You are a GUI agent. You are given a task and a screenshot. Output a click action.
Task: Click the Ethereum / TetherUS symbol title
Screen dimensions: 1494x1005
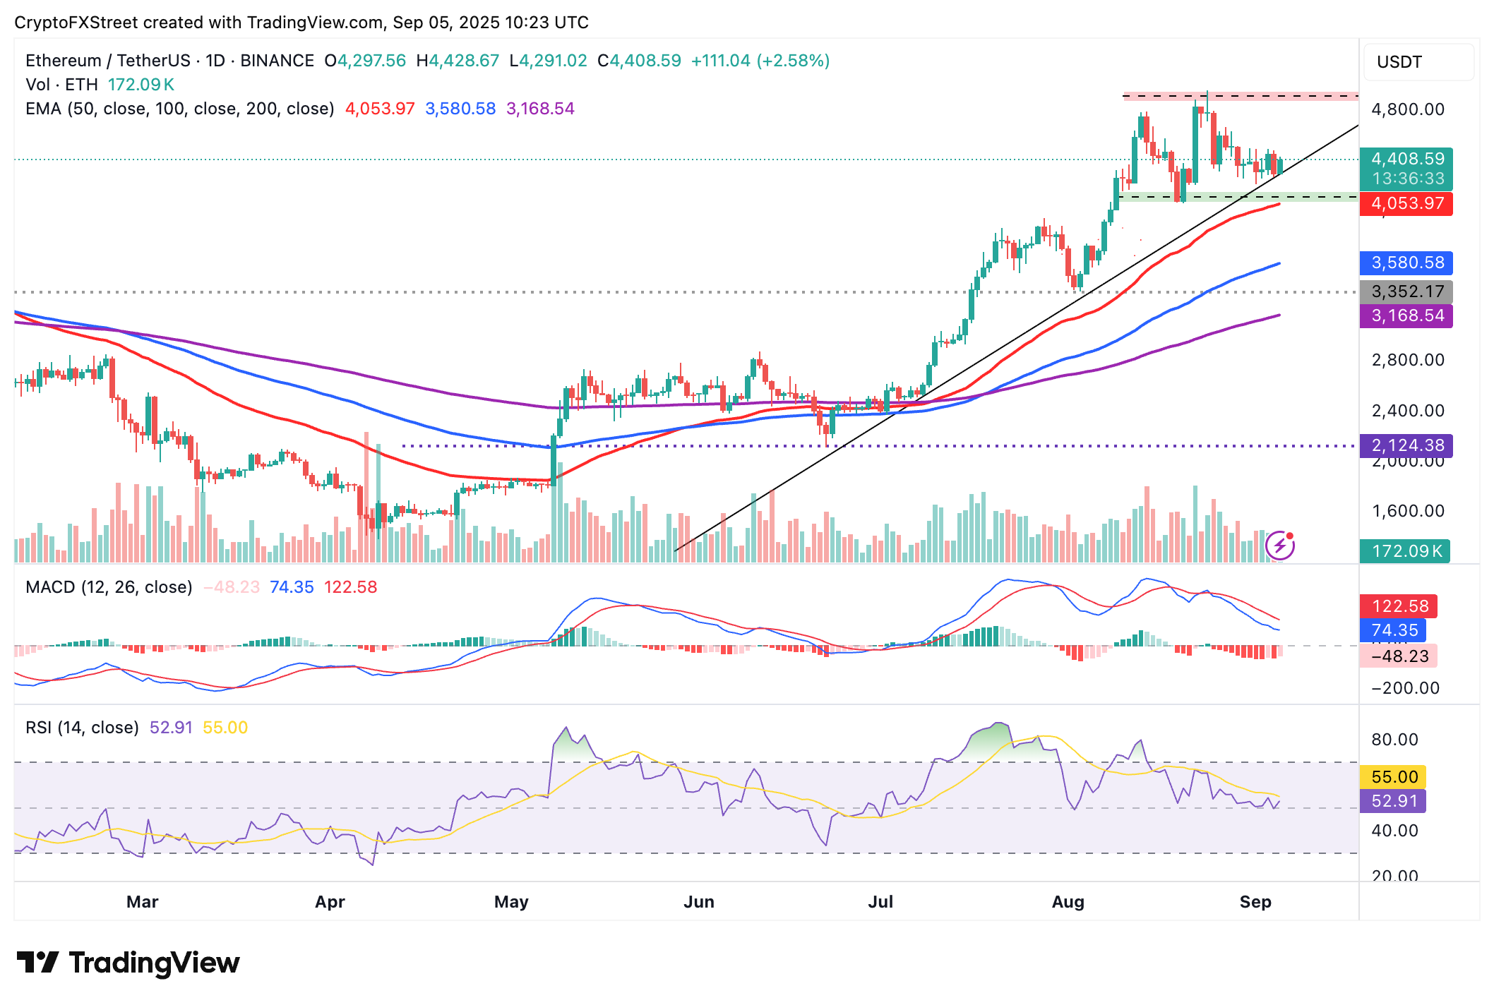[x=108, y=61]
